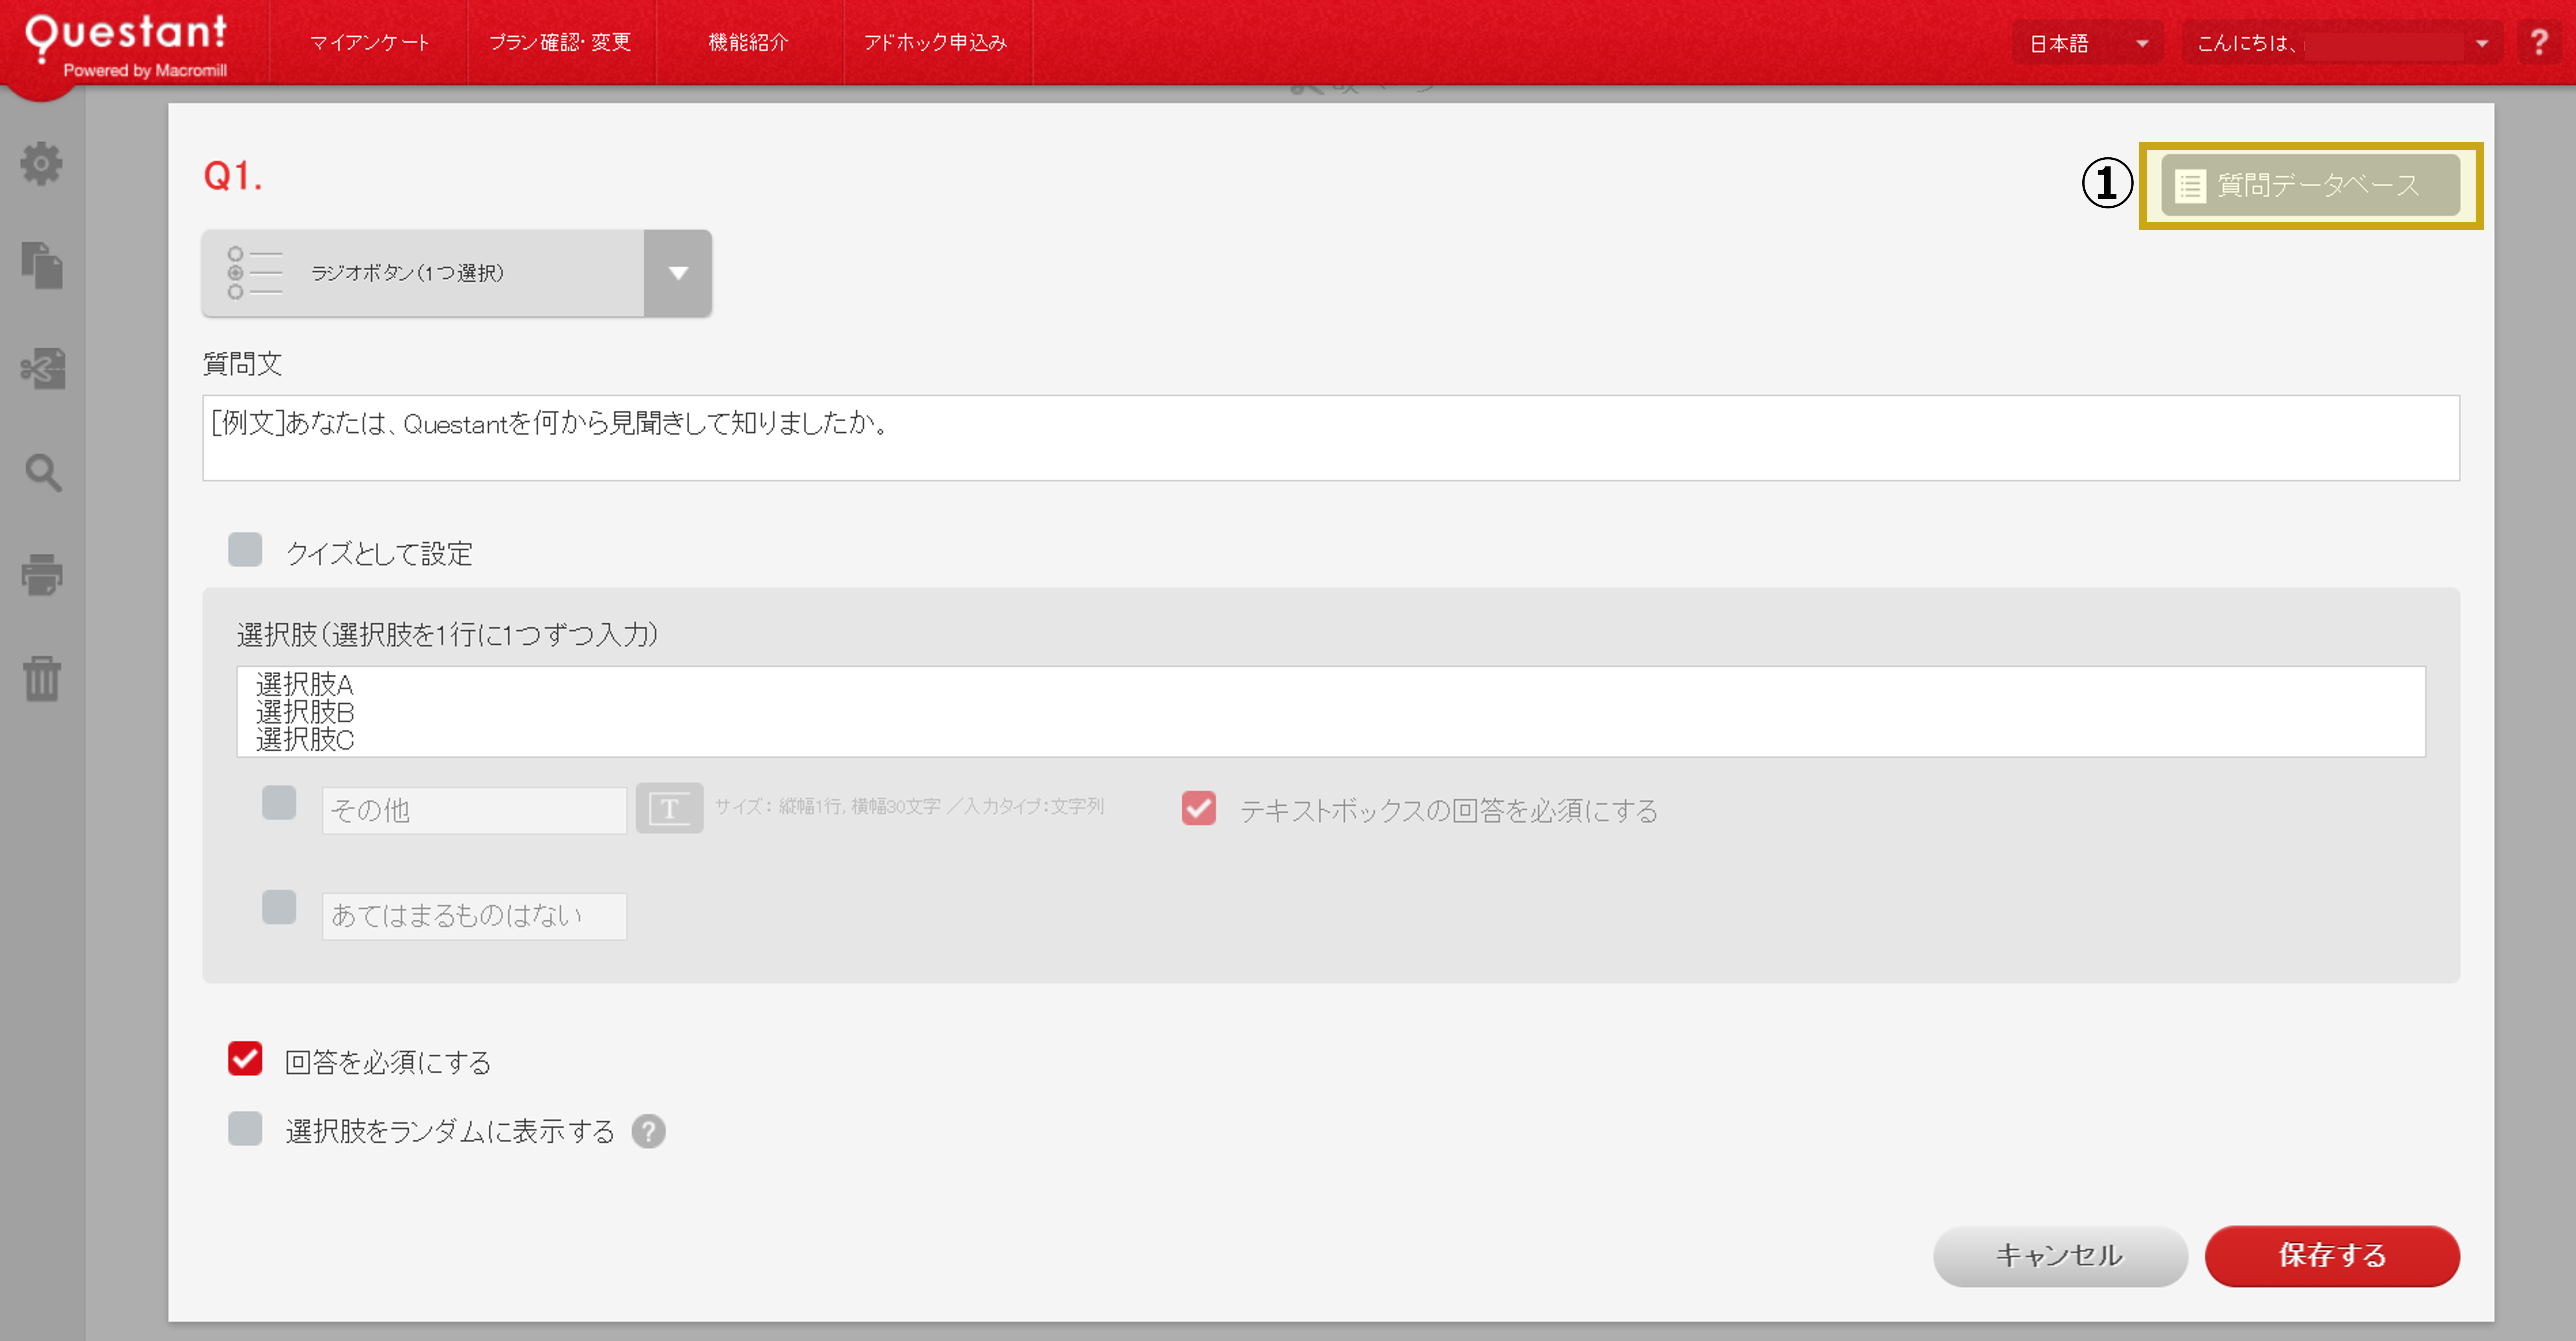Click the 選択肢A line in choices
Viewport: 2576px width, 1341px height.
click(304, 685)
